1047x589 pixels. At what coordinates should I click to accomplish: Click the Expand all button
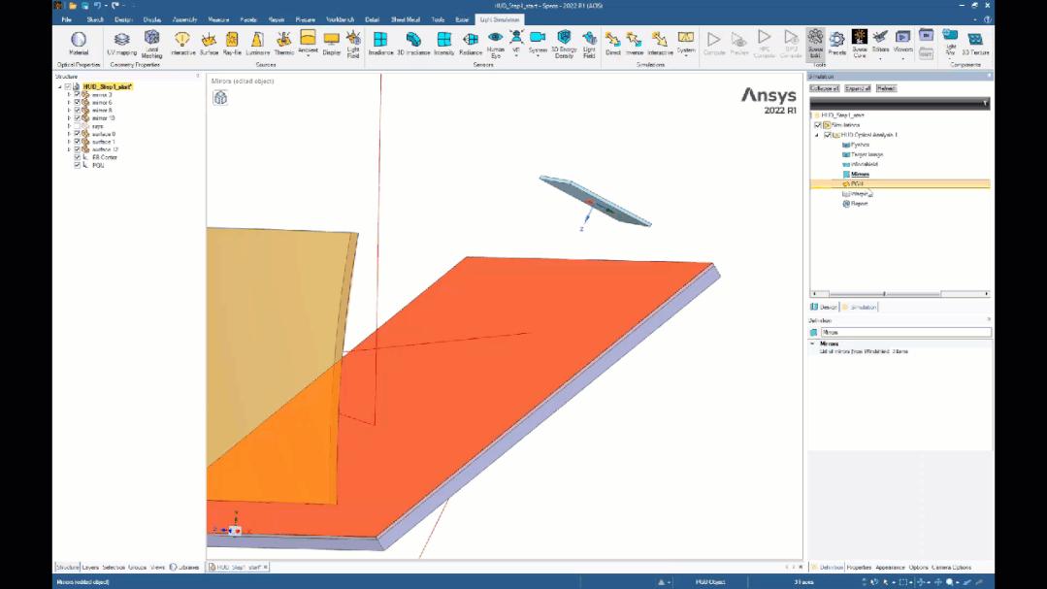click(857, 87)
